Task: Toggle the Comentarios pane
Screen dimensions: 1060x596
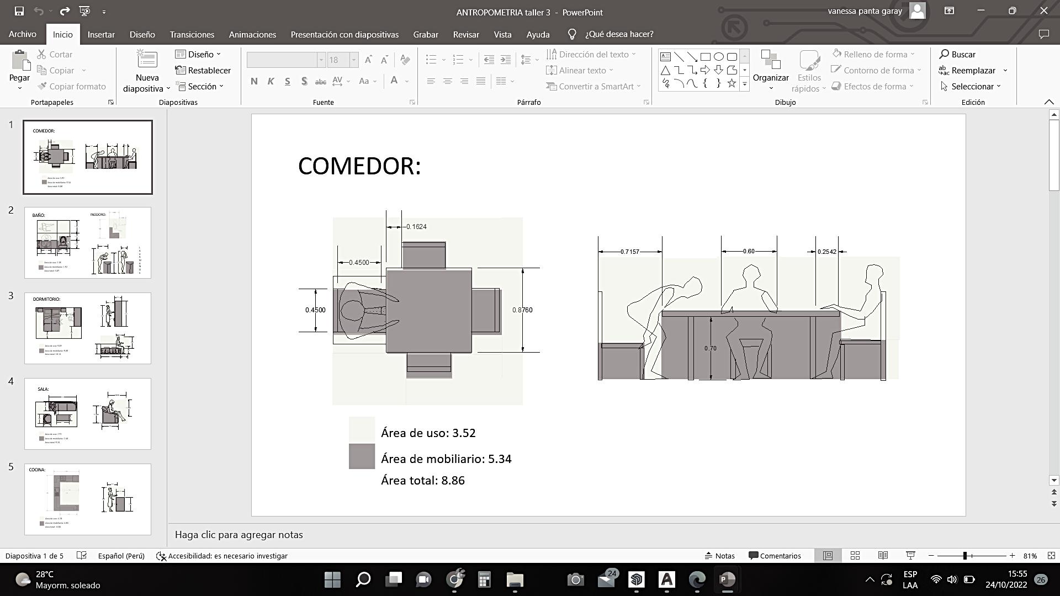Action: pos(775,556)
